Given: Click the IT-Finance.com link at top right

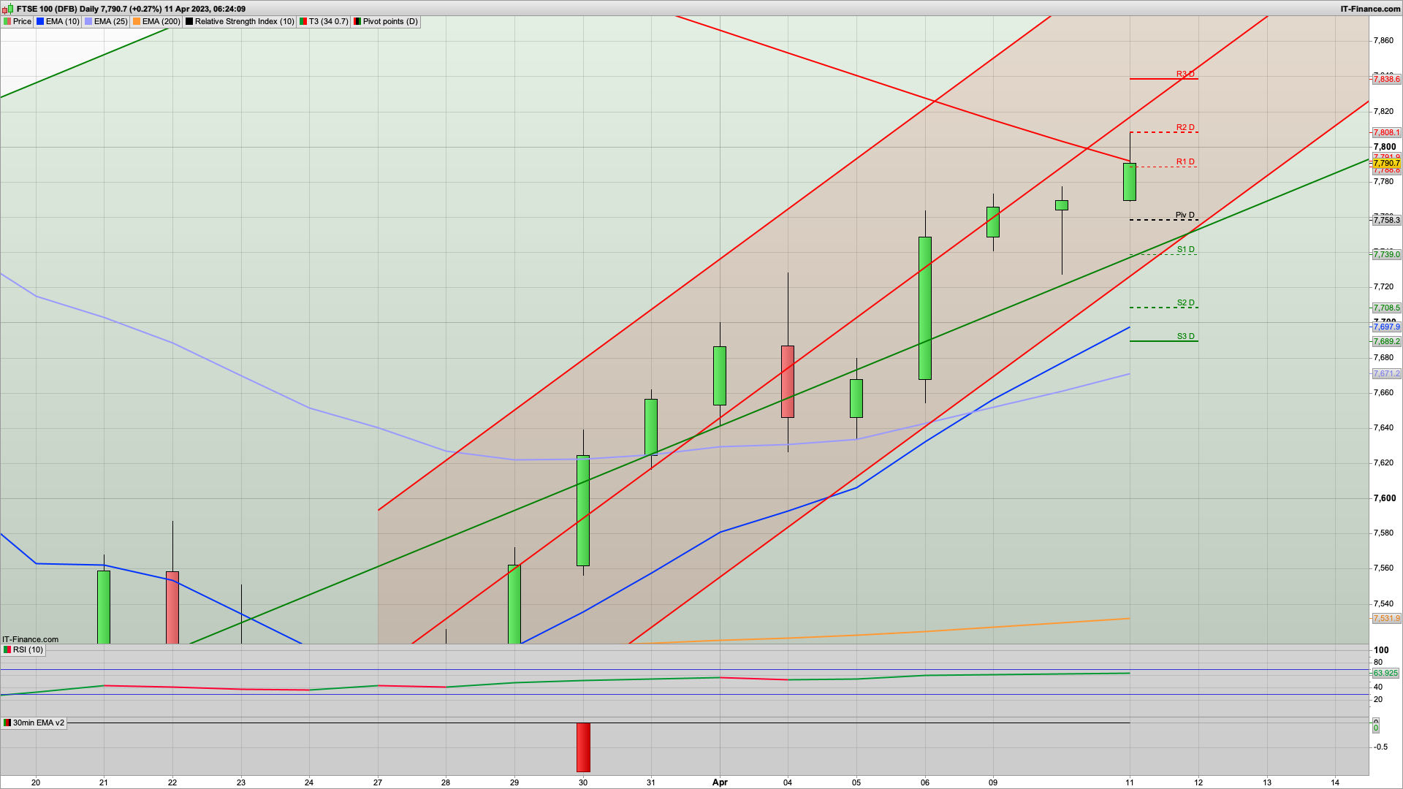Looking at the screenshot, I should click(x=1370, y=9).
